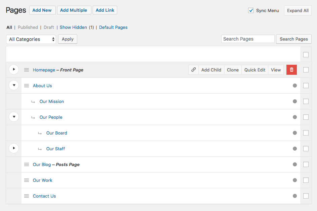Switch to the Default Pages filter

tap(113, 28)
